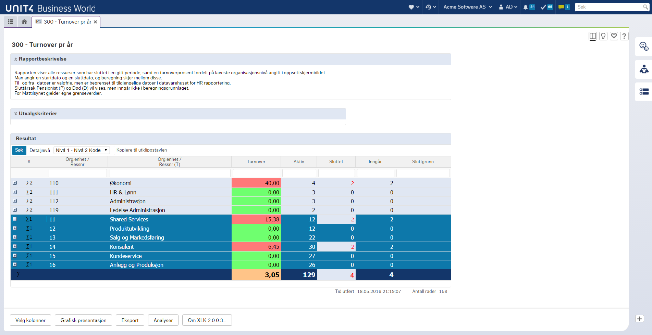Image resolution: width=652 pixels, height=335 pixels.
Task: Open the list view sidebar icon
Action: (644, 92)
